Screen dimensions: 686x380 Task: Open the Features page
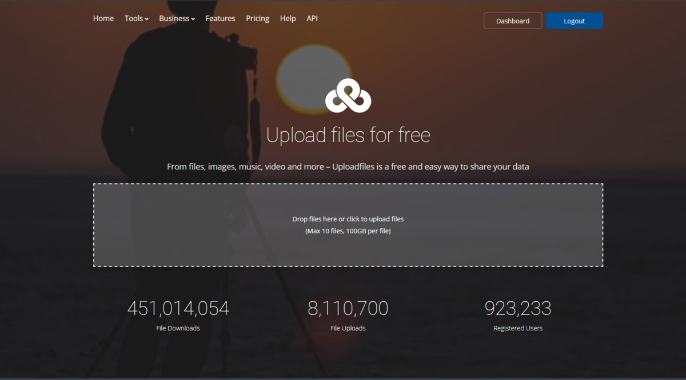click(220, 18)
